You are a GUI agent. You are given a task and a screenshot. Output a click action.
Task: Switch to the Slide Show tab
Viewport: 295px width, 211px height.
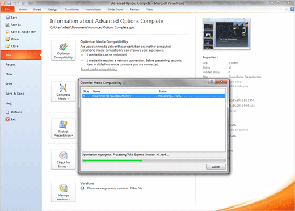(x=115, y=9)
